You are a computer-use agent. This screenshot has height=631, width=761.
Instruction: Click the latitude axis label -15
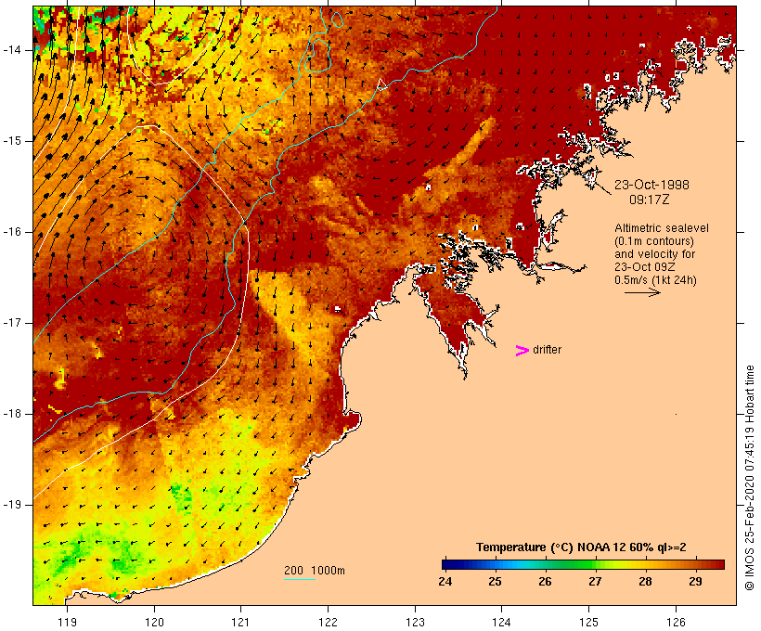(12, 141)
